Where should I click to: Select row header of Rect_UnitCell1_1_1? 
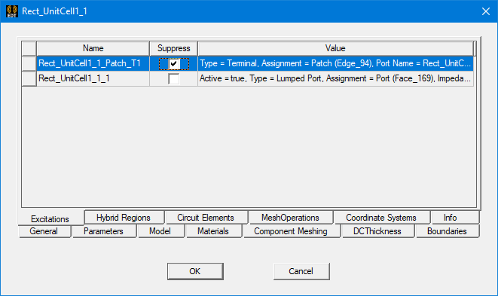click(29, 79)
